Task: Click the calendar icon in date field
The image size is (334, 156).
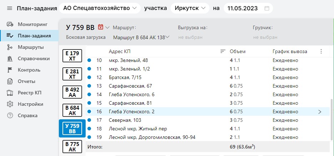Action: [267, 8]
